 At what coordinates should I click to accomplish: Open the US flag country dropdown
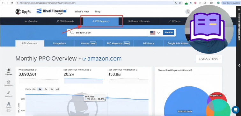pos(155,33)
